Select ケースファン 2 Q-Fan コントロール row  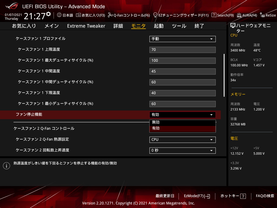tap(44, 129)
